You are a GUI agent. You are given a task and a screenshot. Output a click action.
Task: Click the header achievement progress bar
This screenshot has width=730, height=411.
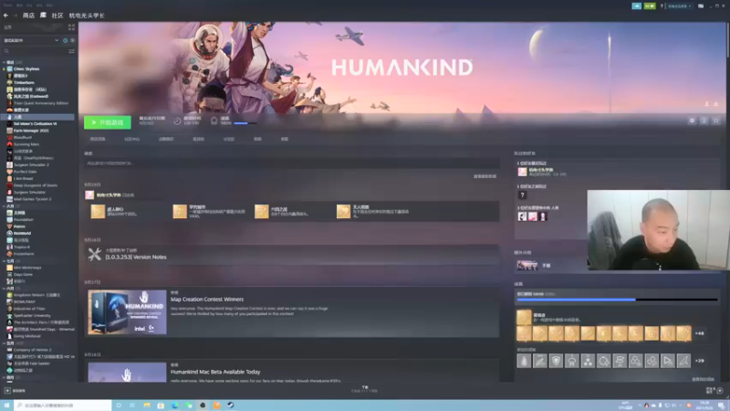245,123
